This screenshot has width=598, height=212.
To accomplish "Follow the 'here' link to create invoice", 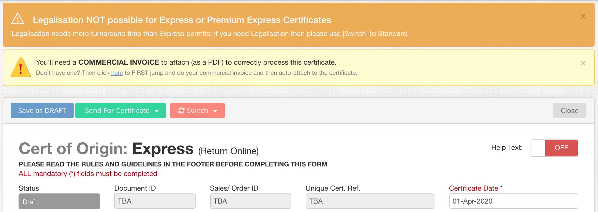I will [117, 73].
